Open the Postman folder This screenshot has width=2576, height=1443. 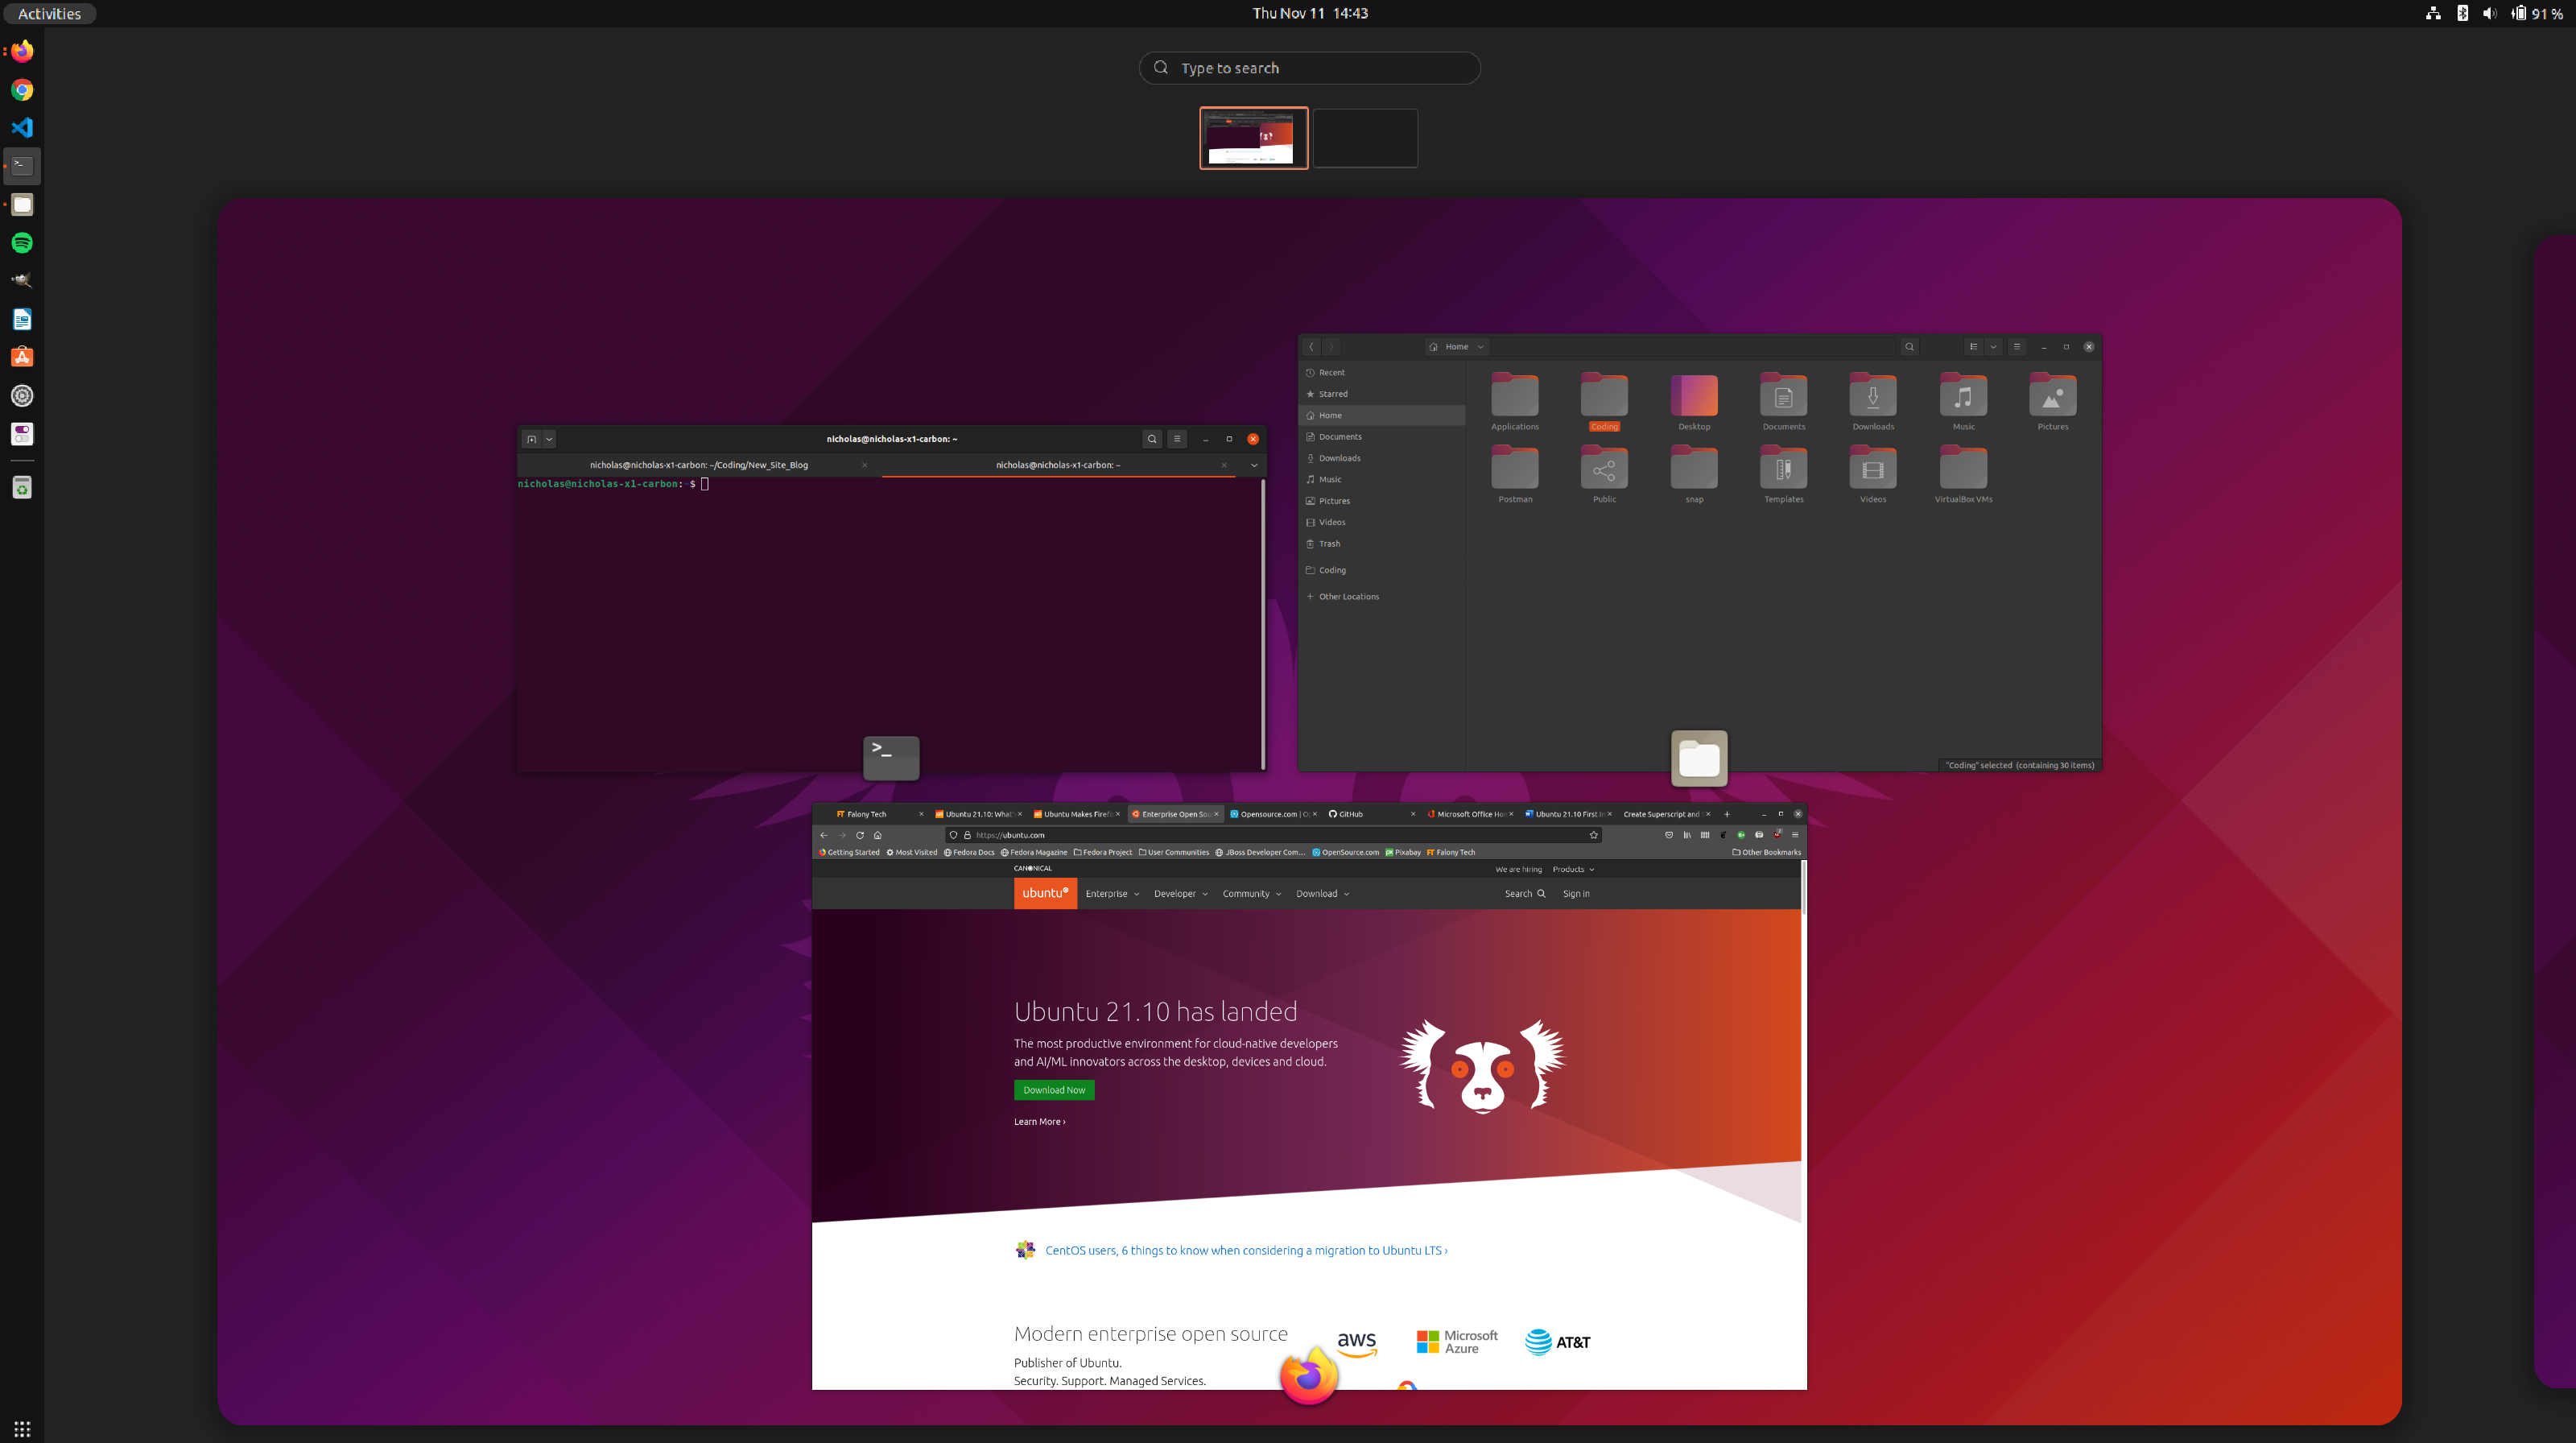[x=1515, y=475]
